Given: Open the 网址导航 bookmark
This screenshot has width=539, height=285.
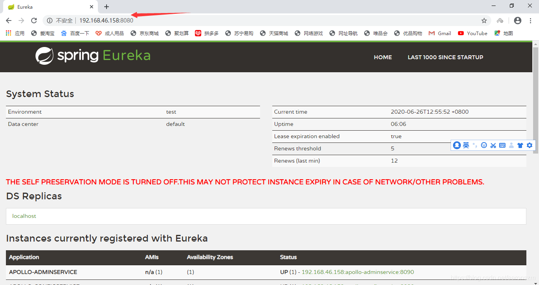Looking at the screenshot, I should tap(343, 34).
